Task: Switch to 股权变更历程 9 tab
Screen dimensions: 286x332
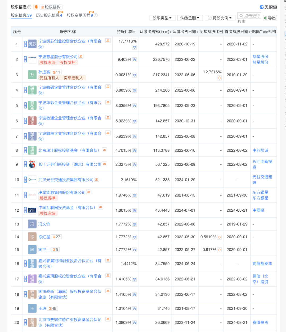Action: tap(80, 15)
